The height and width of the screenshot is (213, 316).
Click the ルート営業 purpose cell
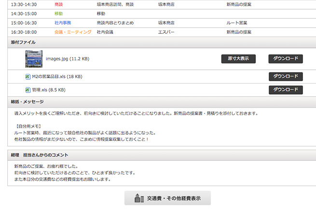point(237,23)
